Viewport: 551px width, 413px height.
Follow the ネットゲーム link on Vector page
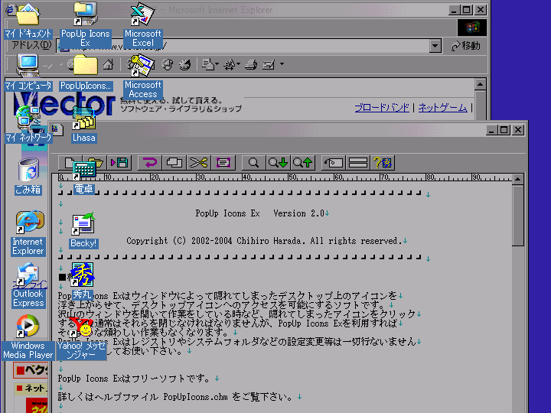443,108
